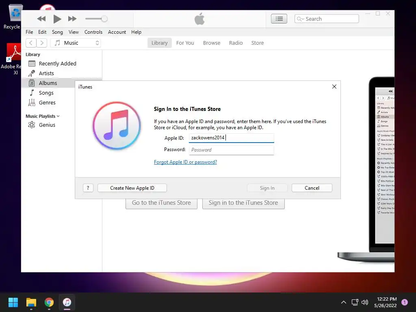Viewport: 416px width, 312px height.
Task: Open the list view button beside search
Action: coord(279,19)
